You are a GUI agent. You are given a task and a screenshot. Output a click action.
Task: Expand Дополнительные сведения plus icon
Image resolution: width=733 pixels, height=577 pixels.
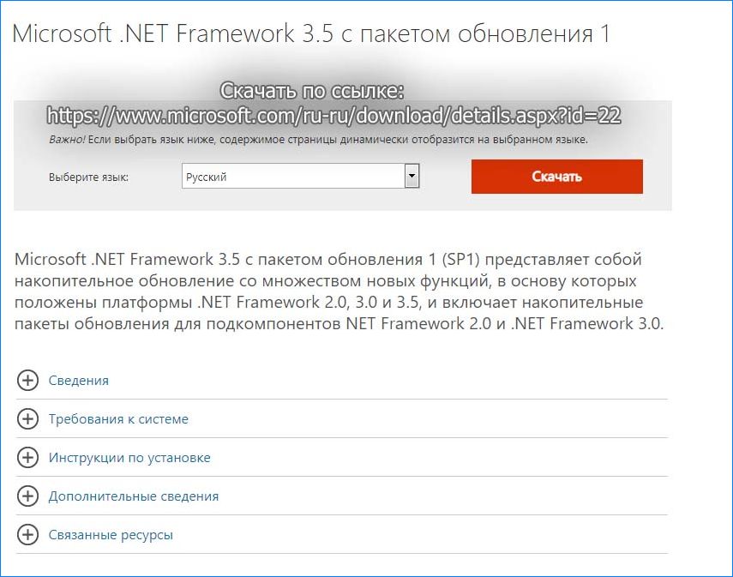(x=27, y=496)
